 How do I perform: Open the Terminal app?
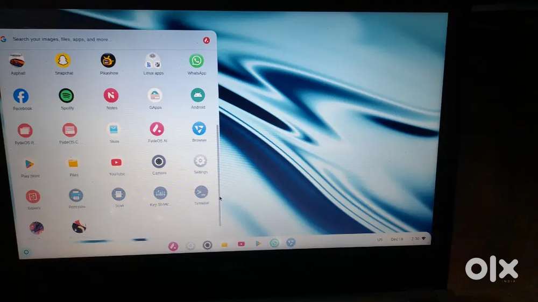coord(201,192)
